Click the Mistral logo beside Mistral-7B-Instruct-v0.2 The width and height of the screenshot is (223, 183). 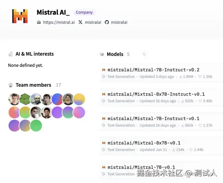pyautogui.click(x=104, y=70)
